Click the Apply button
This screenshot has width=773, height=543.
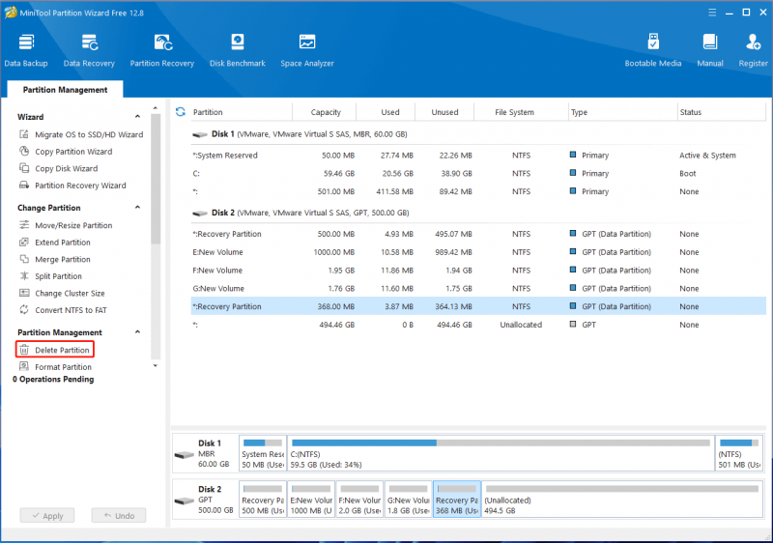point(47,515)
